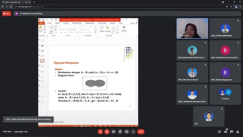Select the 3359_NGARVAN DWI BACHTIAR tile
243x137 pixels.
click(x=192, y=94)
